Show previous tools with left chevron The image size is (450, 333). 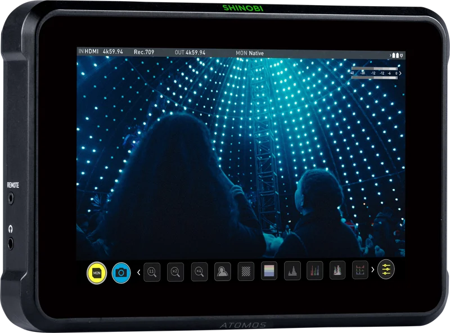pyautogui.click(x=138, y=272)
